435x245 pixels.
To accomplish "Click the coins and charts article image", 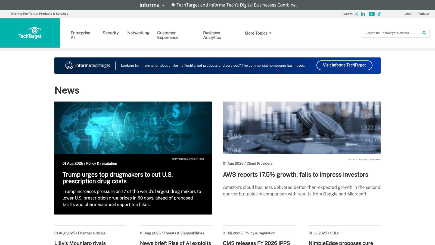I will (x=302, y=128).
